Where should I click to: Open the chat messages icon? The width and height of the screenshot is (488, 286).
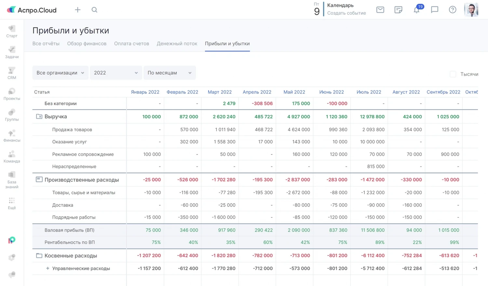tap(435, 10)
